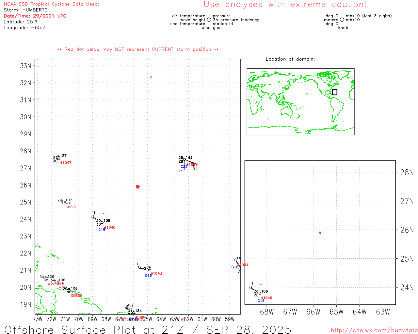Click the legend station circle under 'pressure'
This screenshot has height=334, width=418.
pos(209,20)
